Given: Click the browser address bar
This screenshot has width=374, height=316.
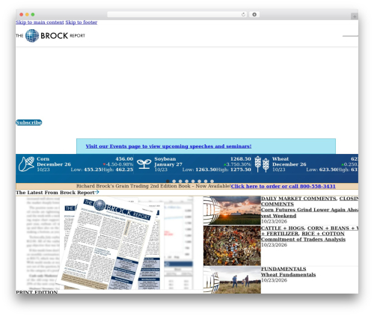Looking at the screenshot, I should [x=177, y=14].
